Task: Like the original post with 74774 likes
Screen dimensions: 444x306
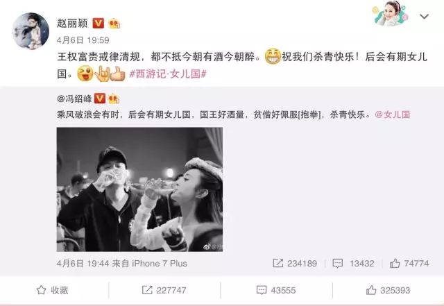Action: click(409, 263)
